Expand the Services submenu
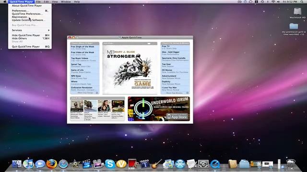The height and width of the screenshot is (172, 307). click(30, 30)
